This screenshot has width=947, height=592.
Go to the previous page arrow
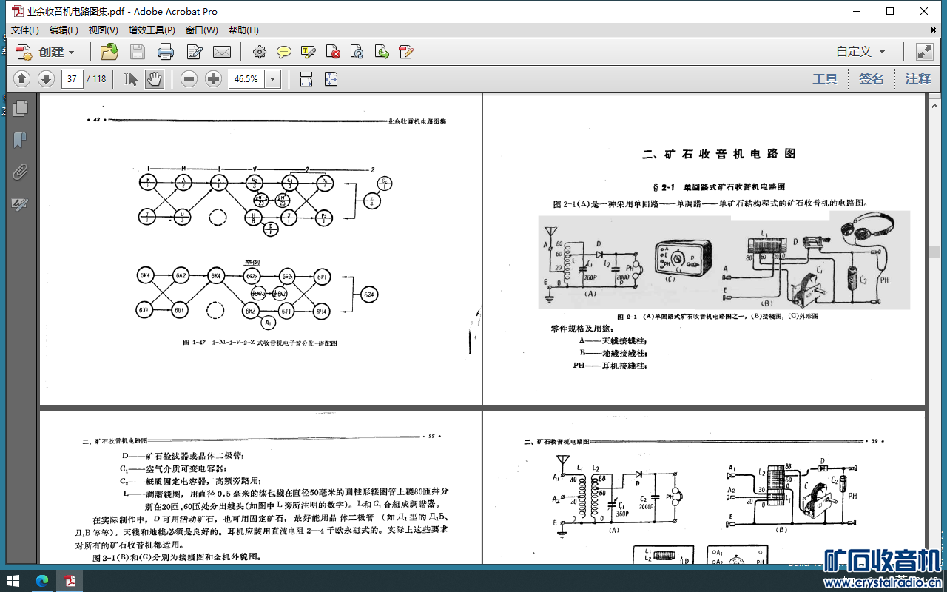[x=21, y=79]
